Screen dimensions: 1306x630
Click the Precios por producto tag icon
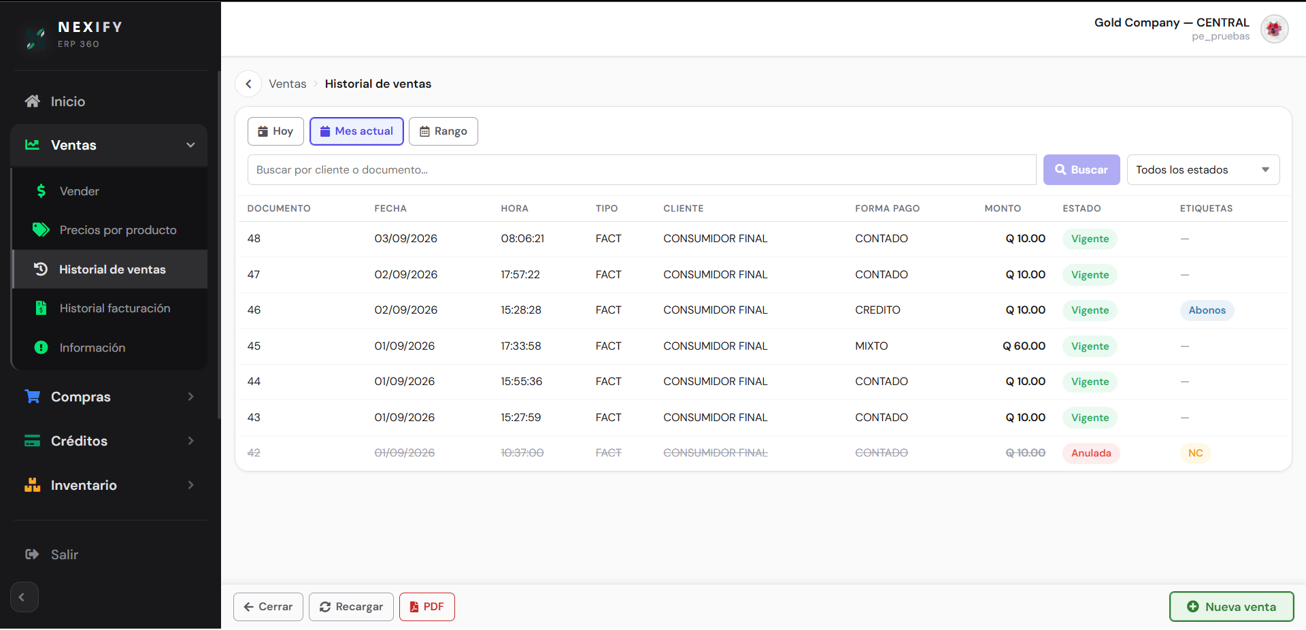click(41, 230)
